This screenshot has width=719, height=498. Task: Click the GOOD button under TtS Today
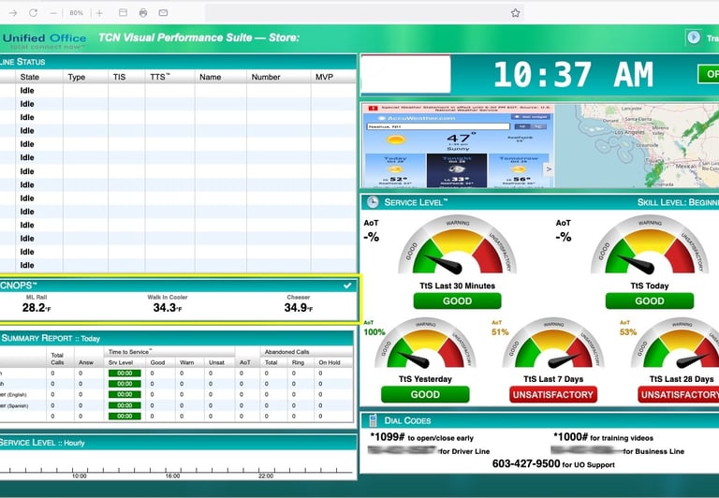[650, 300]
